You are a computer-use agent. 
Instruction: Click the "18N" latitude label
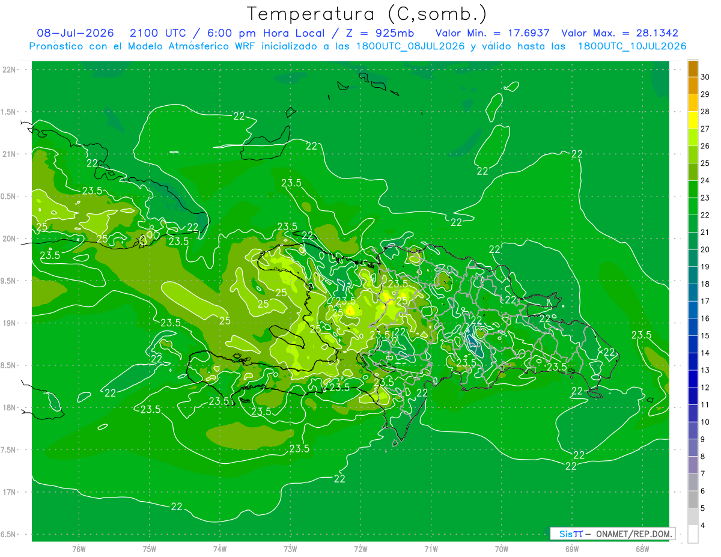tap(10, 407)
